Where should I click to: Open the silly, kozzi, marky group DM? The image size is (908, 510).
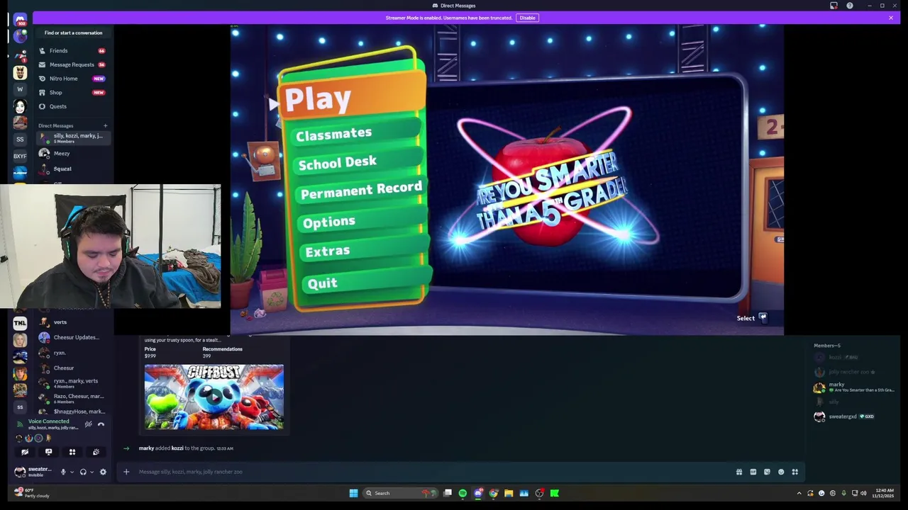point(72,138)
